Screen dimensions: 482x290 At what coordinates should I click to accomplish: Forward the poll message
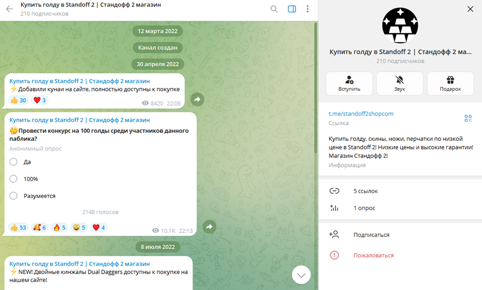pos(209,226)
